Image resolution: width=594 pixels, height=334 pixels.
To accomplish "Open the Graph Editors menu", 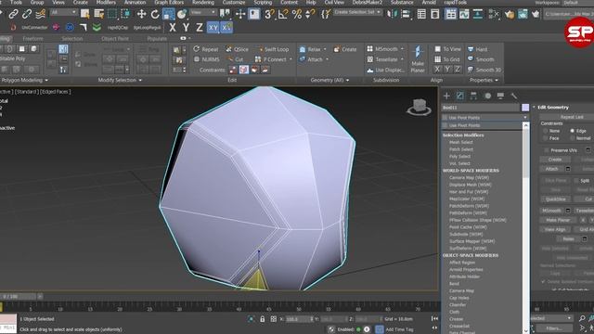I will coord(169,2).
